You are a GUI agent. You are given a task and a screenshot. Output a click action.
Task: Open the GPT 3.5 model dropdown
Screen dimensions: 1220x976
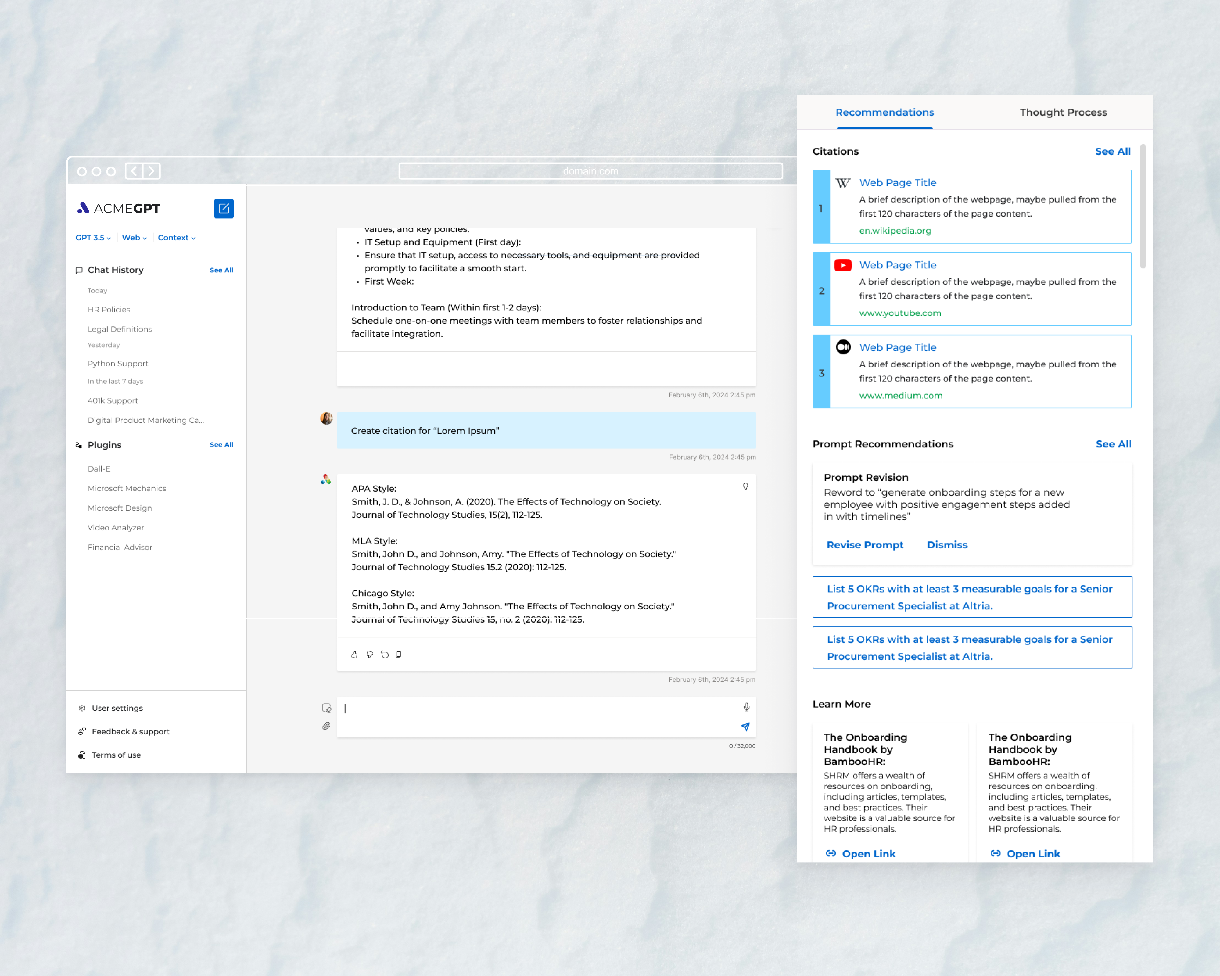(93, 238)
